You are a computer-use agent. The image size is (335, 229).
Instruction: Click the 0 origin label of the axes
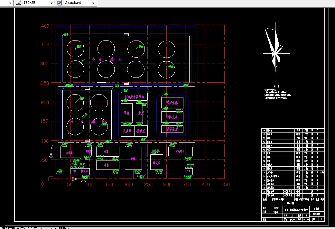[x=42, y=184]
